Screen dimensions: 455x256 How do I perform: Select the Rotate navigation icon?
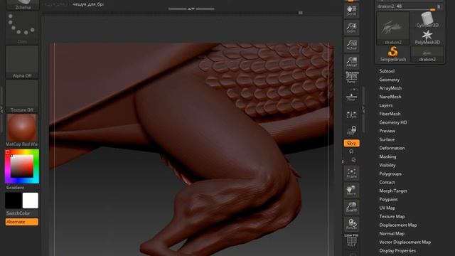[351, 224]
